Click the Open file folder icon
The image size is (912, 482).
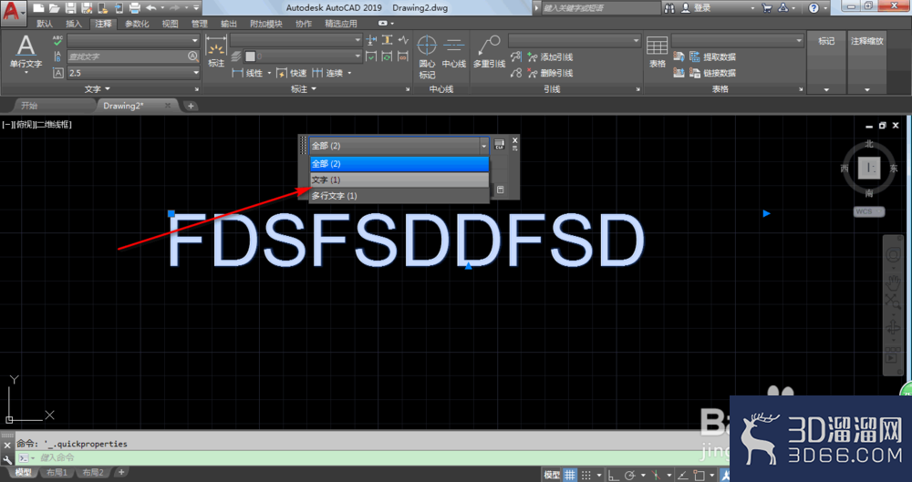point(54,7)
